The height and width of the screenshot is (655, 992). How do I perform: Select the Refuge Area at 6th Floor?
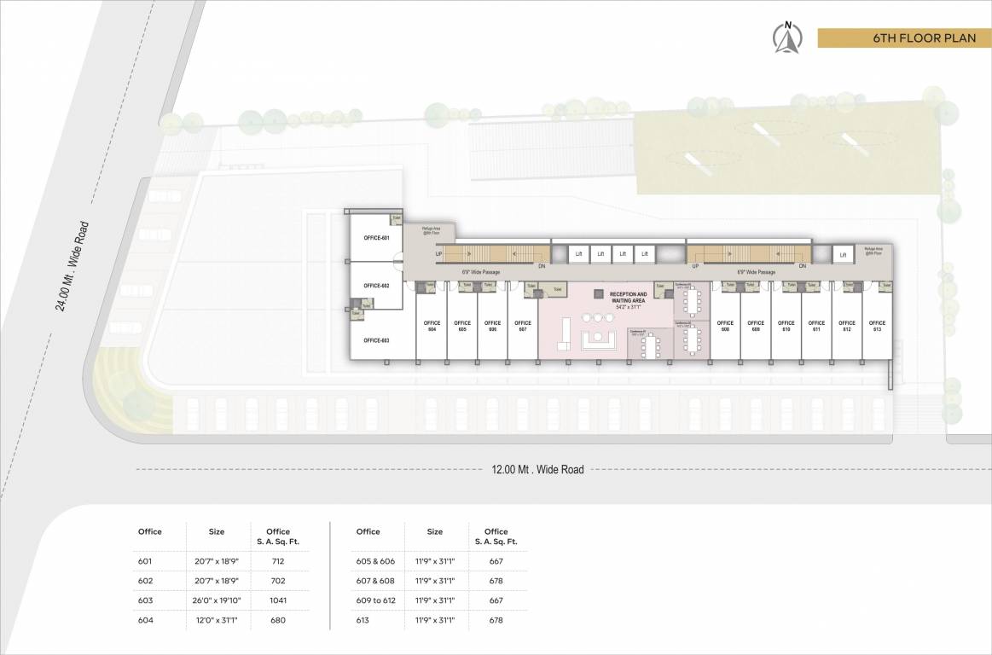(431, 229)
